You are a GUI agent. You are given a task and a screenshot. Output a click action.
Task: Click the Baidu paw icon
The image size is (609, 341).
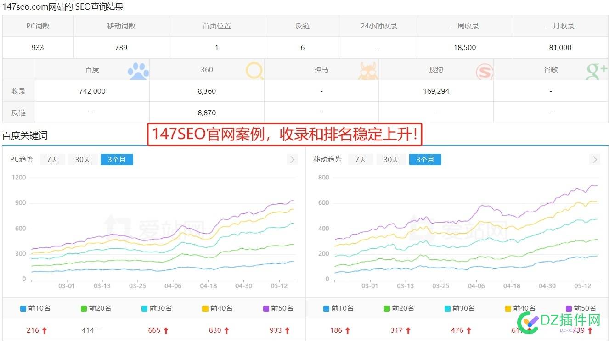(x=138, y=71)
